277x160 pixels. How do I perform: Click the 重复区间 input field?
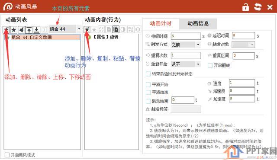tap(243, 56)
